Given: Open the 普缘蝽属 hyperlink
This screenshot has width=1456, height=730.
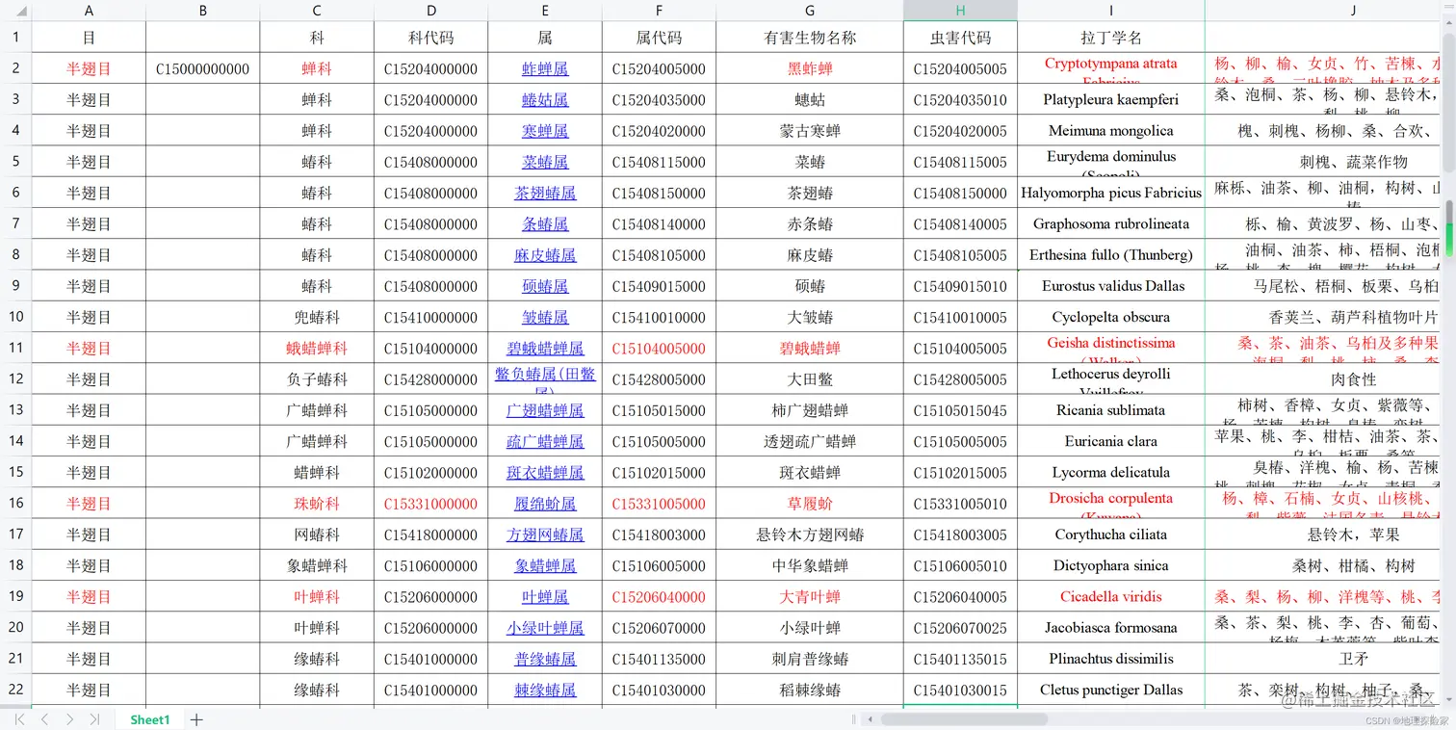Looking at the screenshot, I should point(545,659).
